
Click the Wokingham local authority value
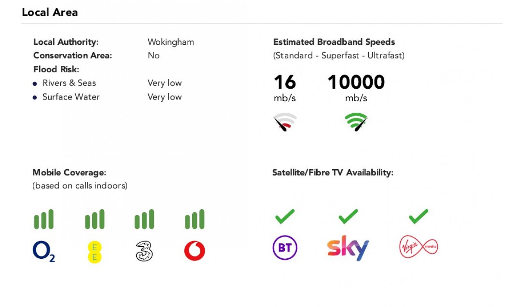[171, 42]
